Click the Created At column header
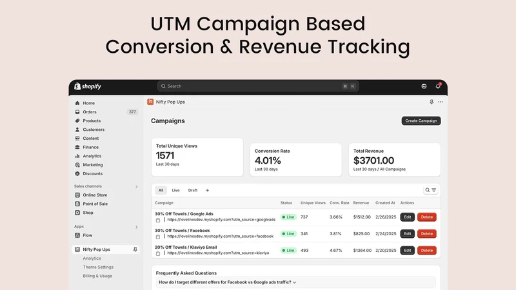This screenshot has height=290, width=516. tap(385, 203)
